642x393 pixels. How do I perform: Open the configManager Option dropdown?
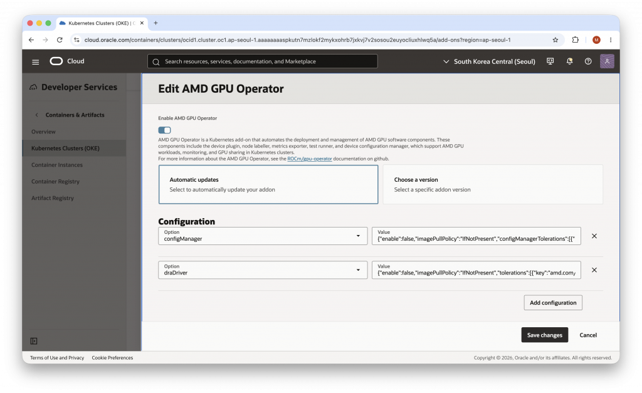click(x=263, y=236)
